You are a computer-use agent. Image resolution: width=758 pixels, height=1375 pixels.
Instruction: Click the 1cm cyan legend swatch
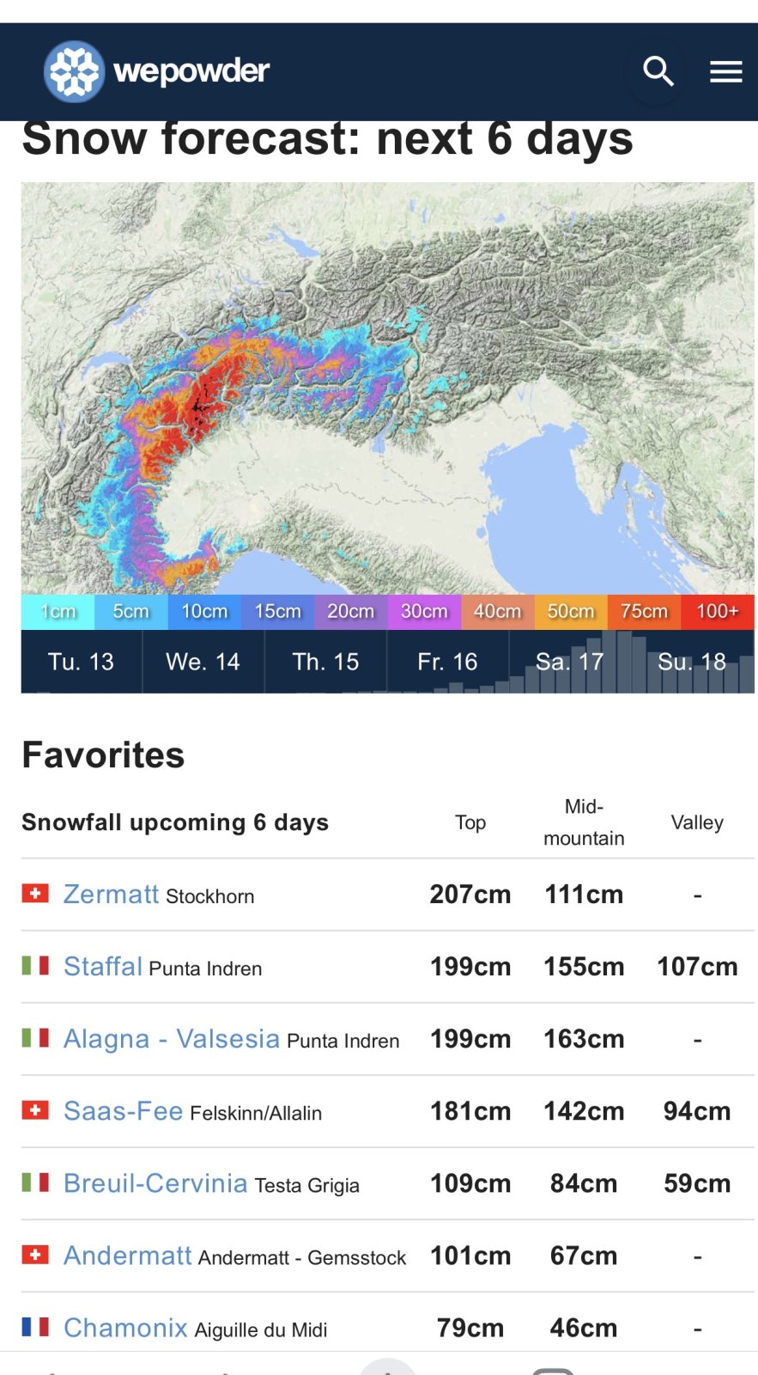pos(58,611)
